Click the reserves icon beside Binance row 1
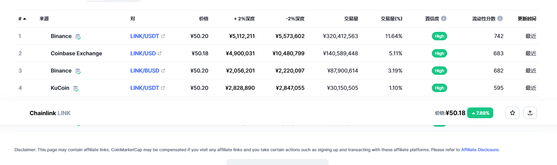Image resolution: width=557 pixels, height=165 pixels. 78,36
